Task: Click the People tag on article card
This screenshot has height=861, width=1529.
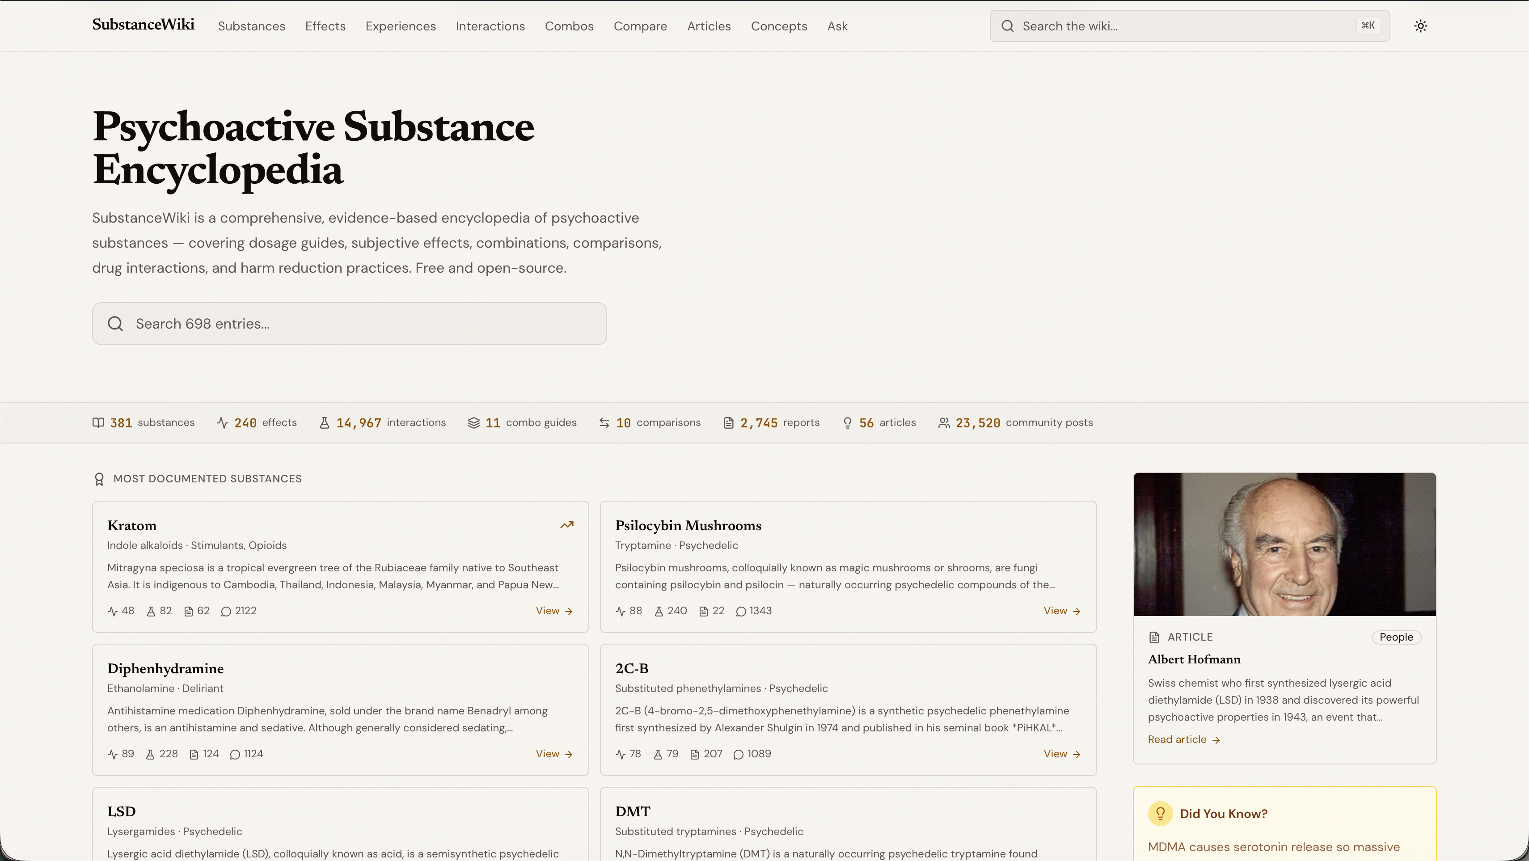Action: click(x=1396, y=637)
